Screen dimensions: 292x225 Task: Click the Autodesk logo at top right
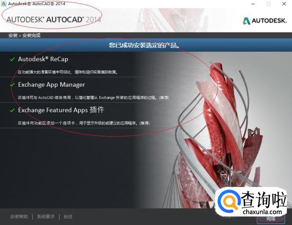[x=265, y=21]
